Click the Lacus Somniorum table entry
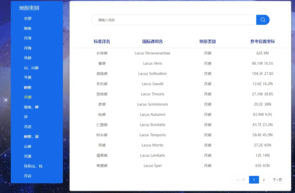Viewport: 295px width, 193px height. pyautogui.click(x=153, y=104)
